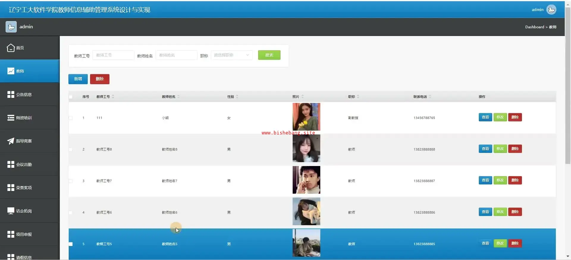The height and width of the screenshot is (260, 571).
Task: Sort table by 性别 column
Action: [x=237, y=97]
